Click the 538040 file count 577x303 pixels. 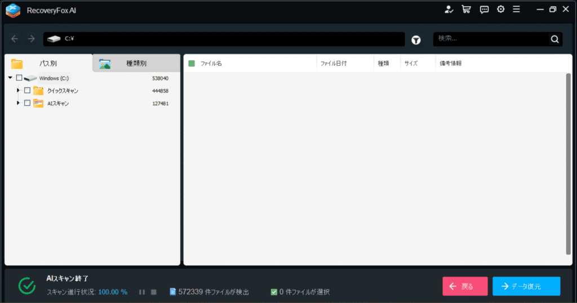[x=160, y=78]
